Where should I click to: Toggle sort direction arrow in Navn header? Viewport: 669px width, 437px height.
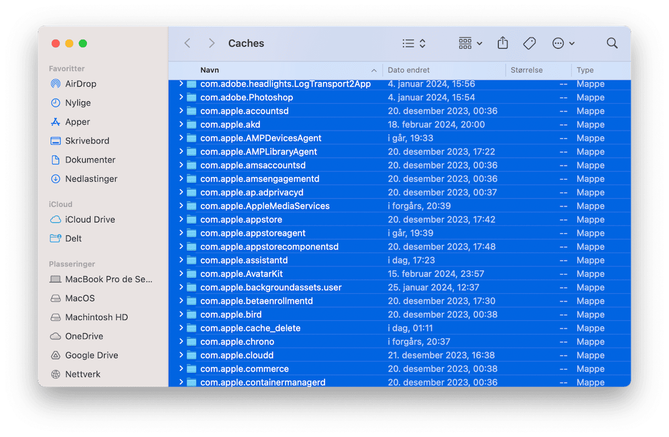coord(374,70)
